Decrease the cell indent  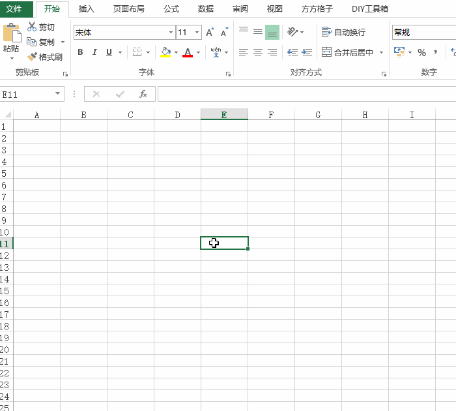tap(292, 52)
